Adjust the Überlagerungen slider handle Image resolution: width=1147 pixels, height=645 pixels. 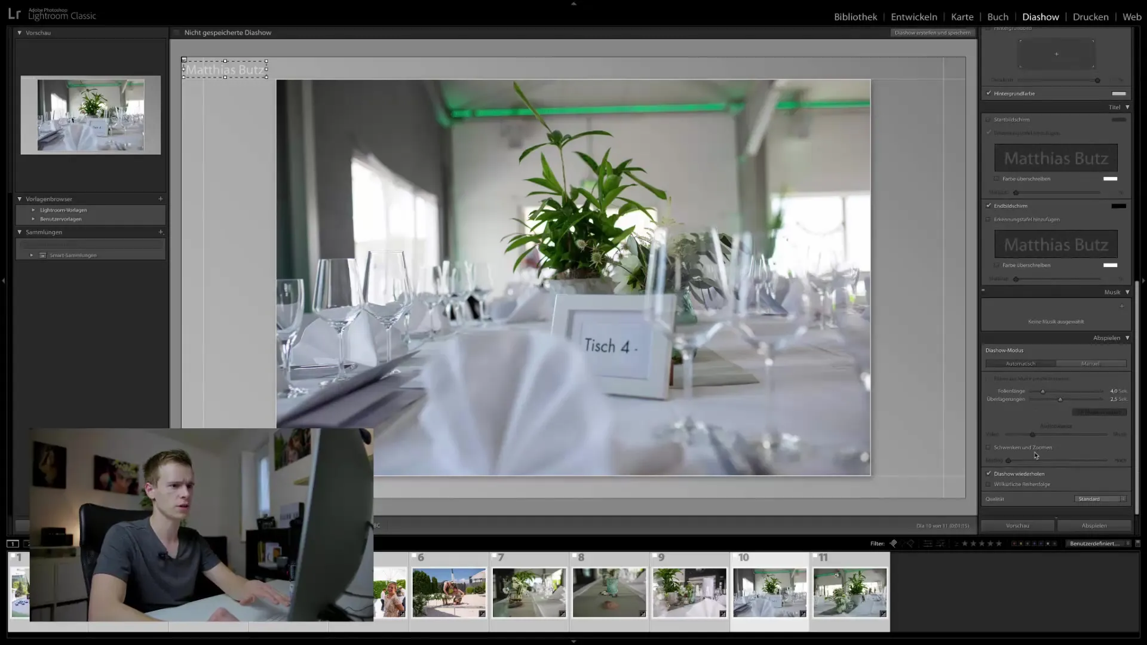(1060, 399)
